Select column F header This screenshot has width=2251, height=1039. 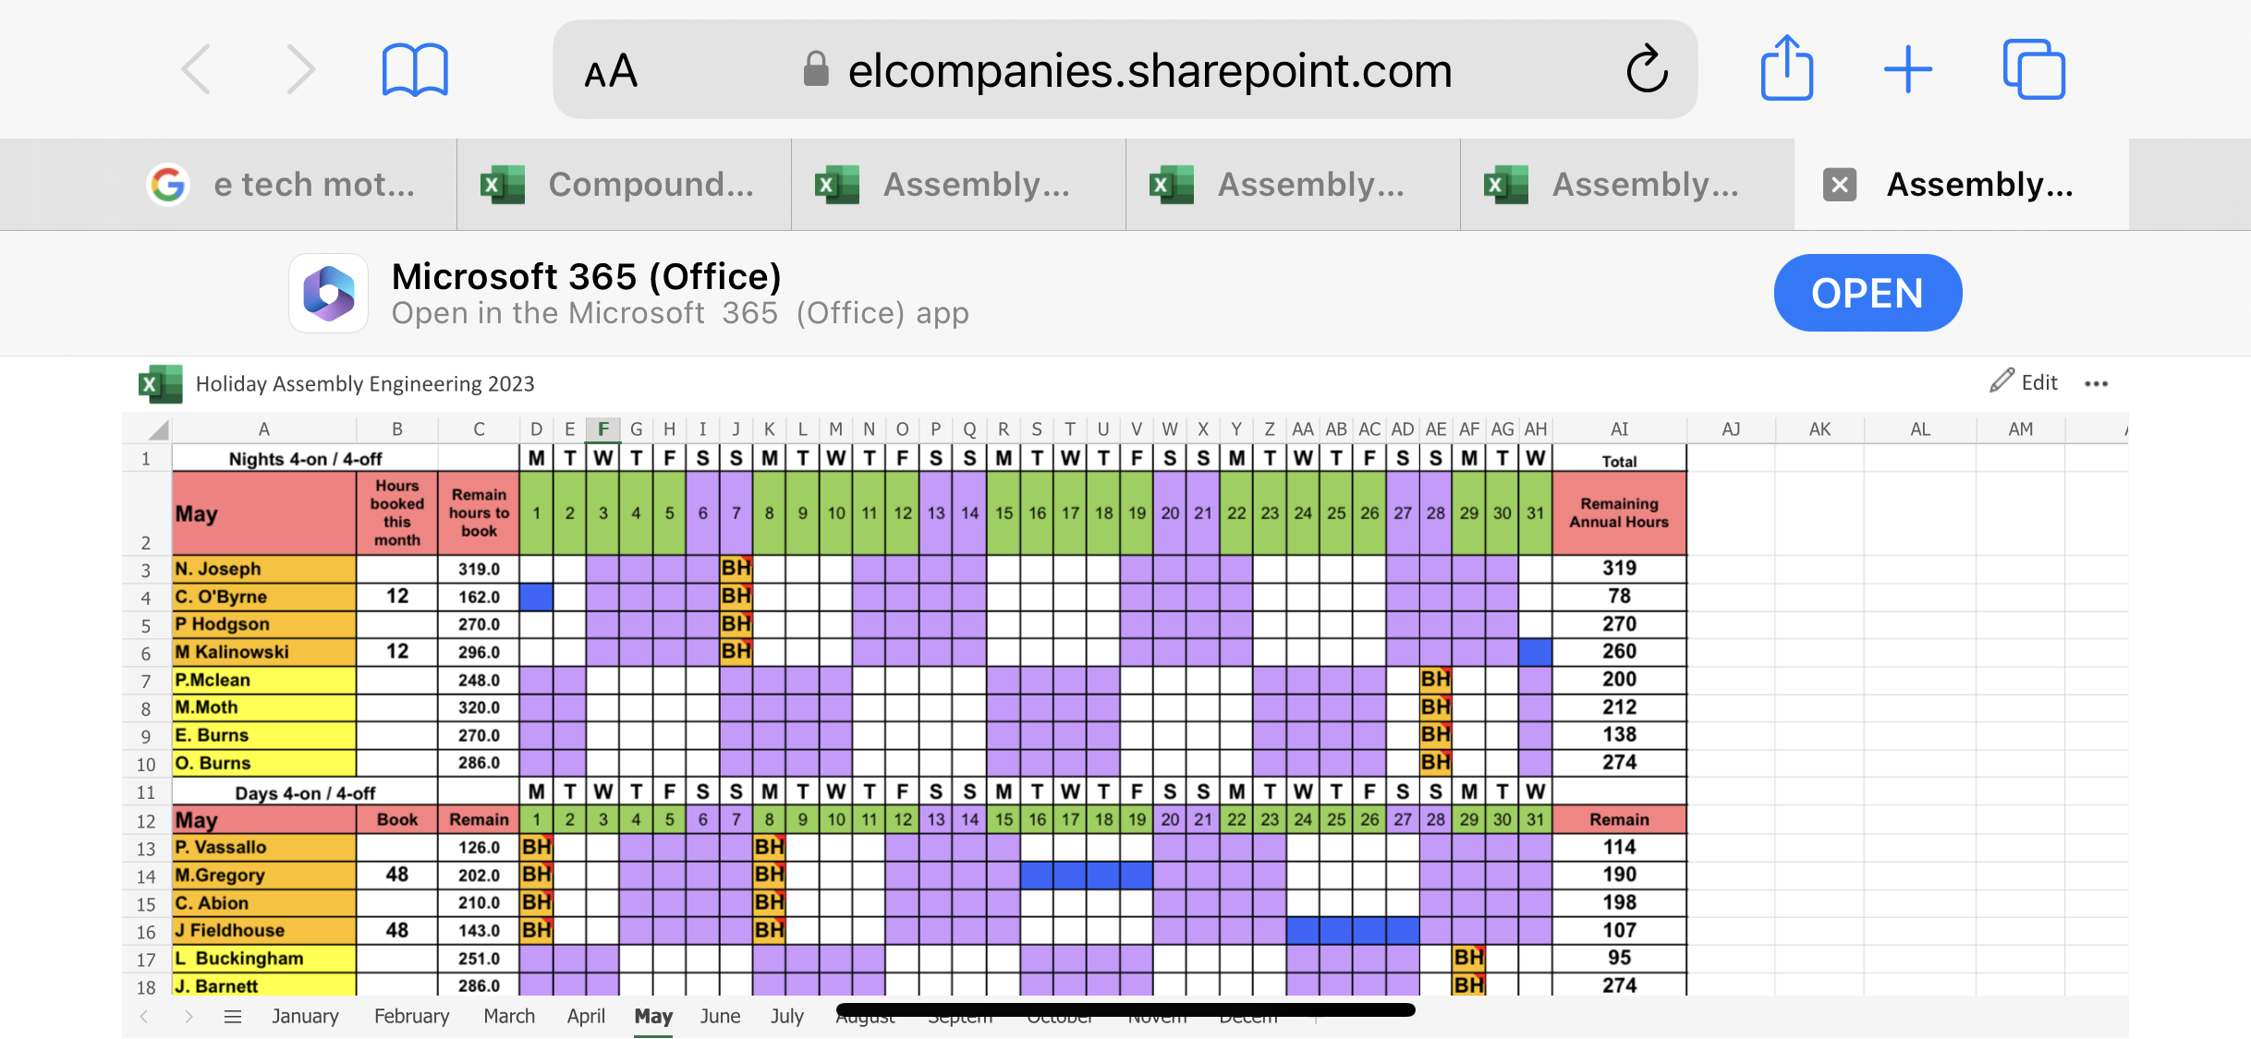point(602,429)
